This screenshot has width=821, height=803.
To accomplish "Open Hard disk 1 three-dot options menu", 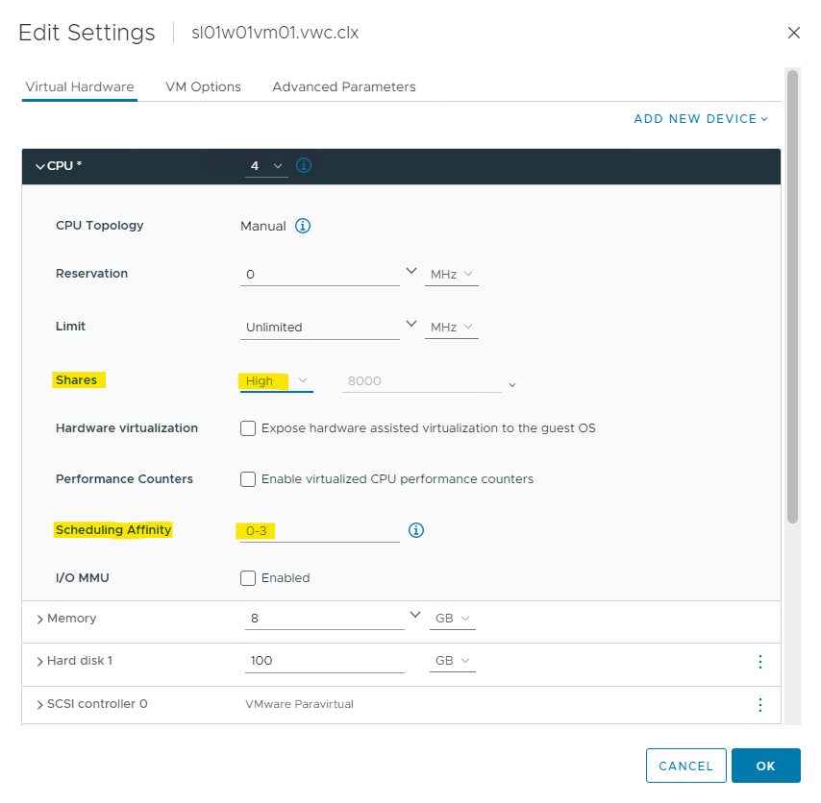I will 759,662.
